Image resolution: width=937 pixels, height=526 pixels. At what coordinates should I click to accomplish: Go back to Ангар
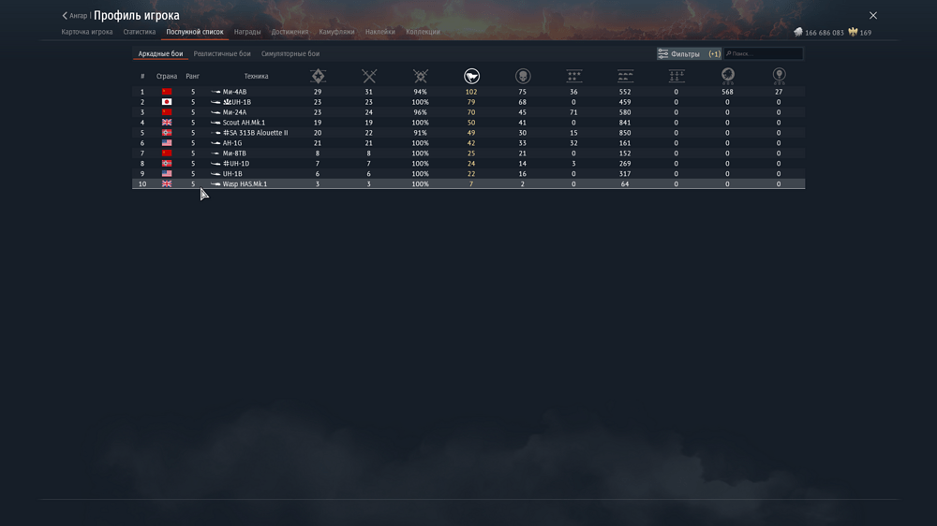[75, 16]
